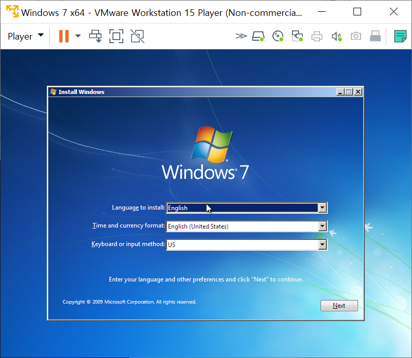The height and width of the screenshot is (358, 412).
Task: Click the network adapter device icon
Action: (x=297, y=36)
